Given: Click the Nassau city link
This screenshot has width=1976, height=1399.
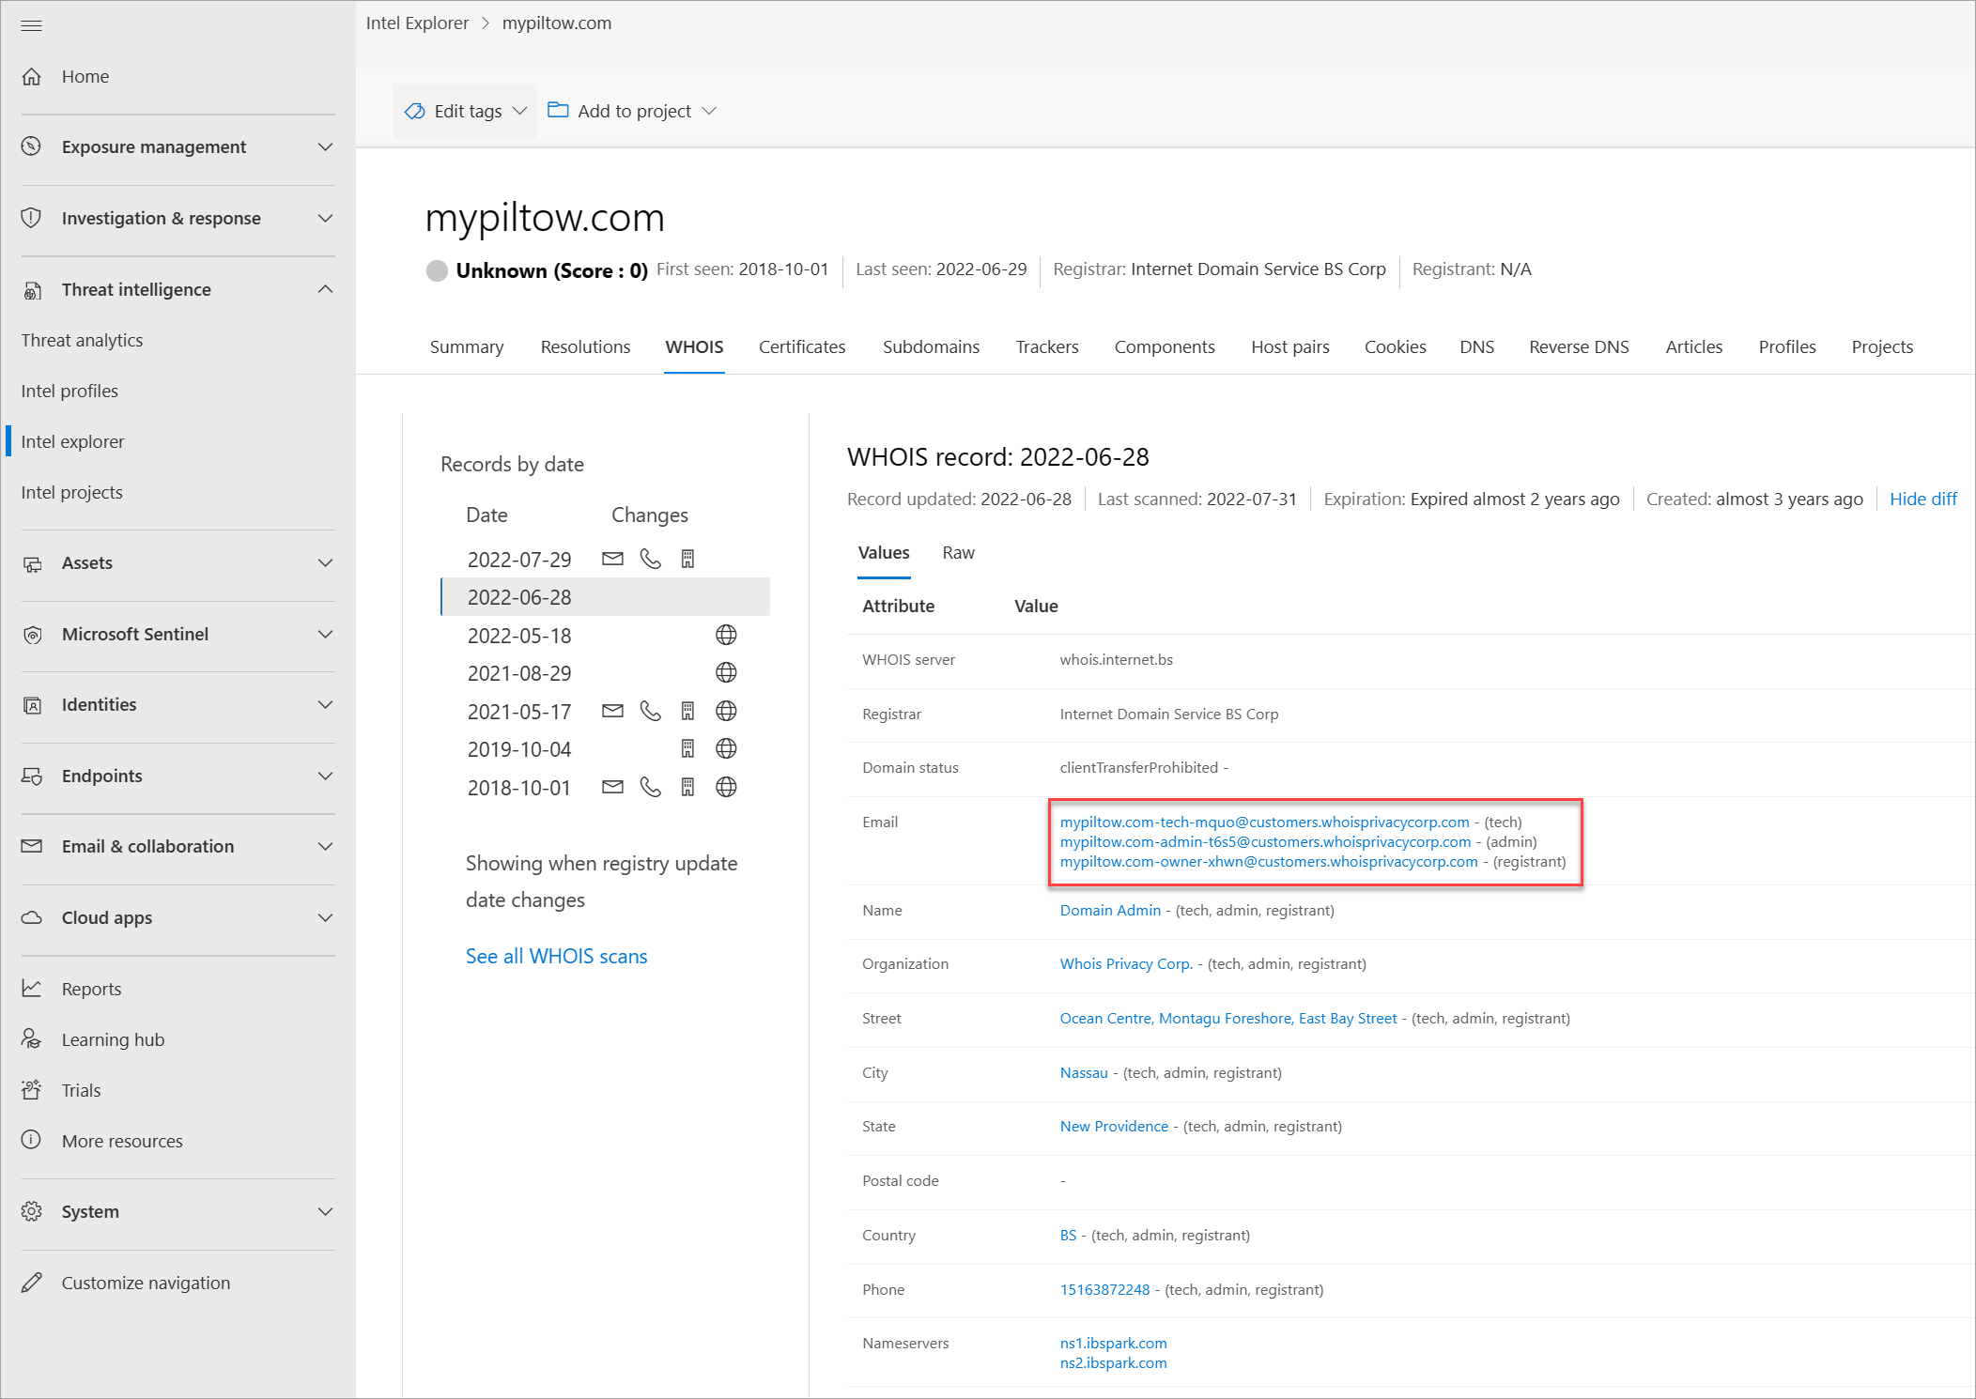Looking at the screenshot, I should click(1084, 1073).
